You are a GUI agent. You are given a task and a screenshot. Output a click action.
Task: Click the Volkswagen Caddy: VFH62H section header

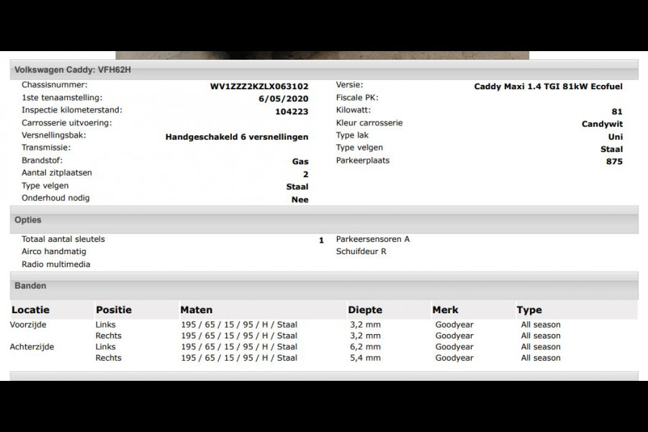(73, 70)
